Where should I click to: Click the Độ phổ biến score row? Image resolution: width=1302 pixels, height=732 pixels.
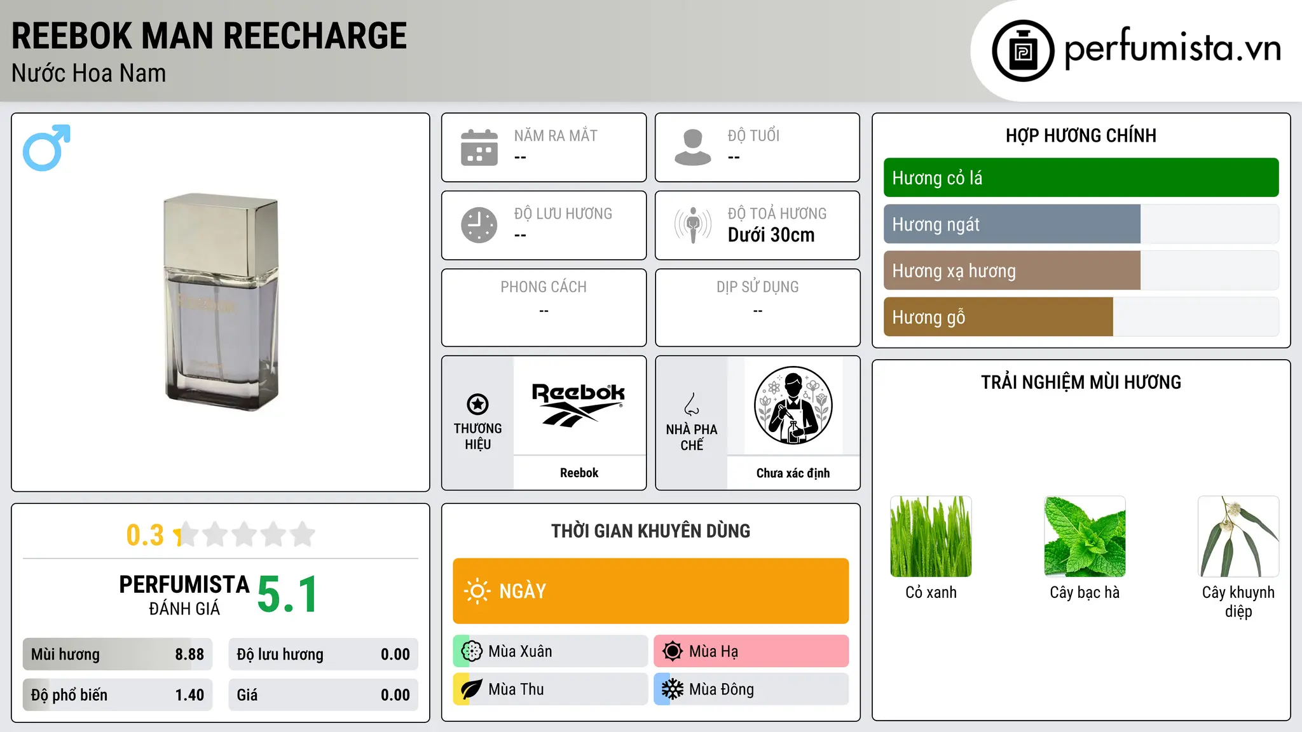[118, 695]
